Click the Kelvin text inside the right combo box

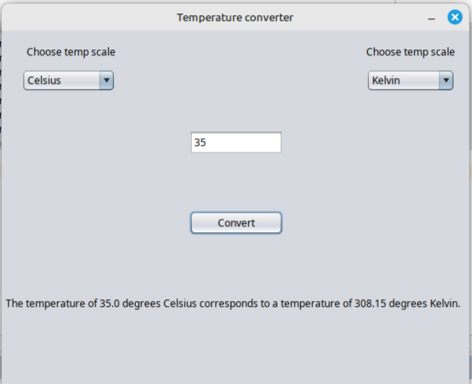386,80
